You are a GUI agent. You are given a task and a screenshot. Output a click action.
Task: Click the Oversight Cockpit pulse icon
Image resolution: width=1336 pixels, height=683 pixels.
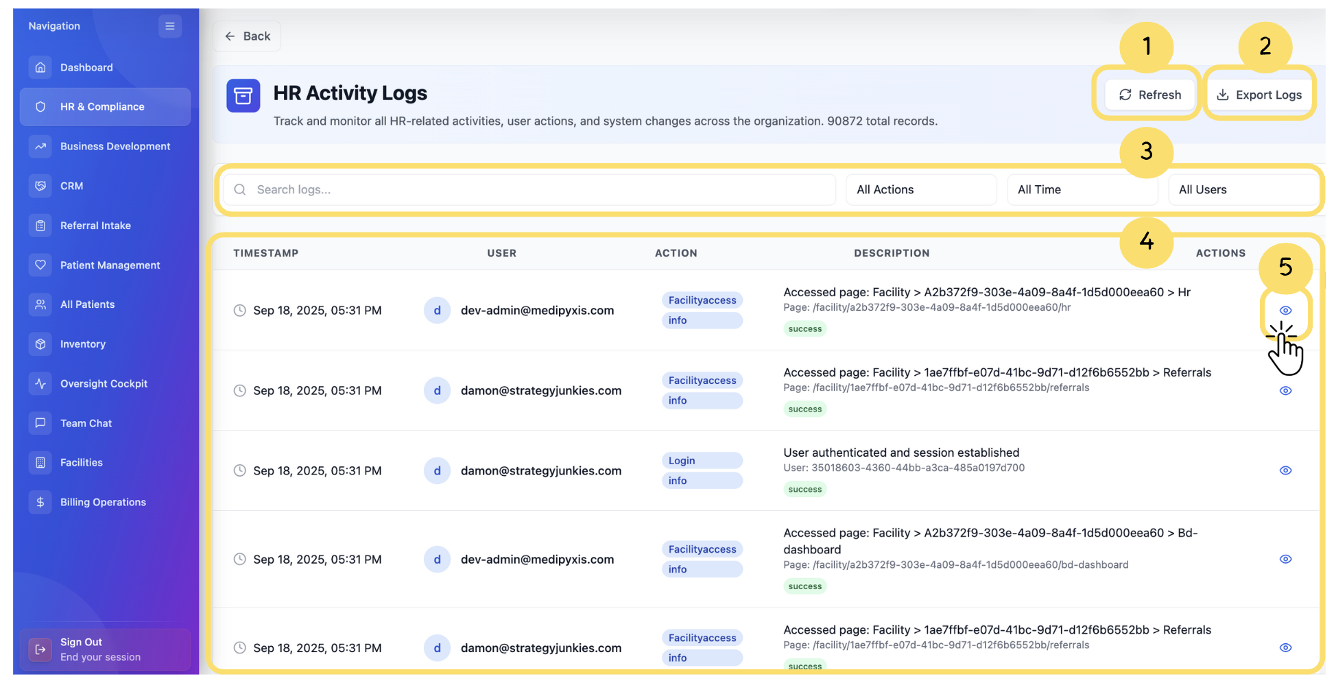tap(40, 384)
